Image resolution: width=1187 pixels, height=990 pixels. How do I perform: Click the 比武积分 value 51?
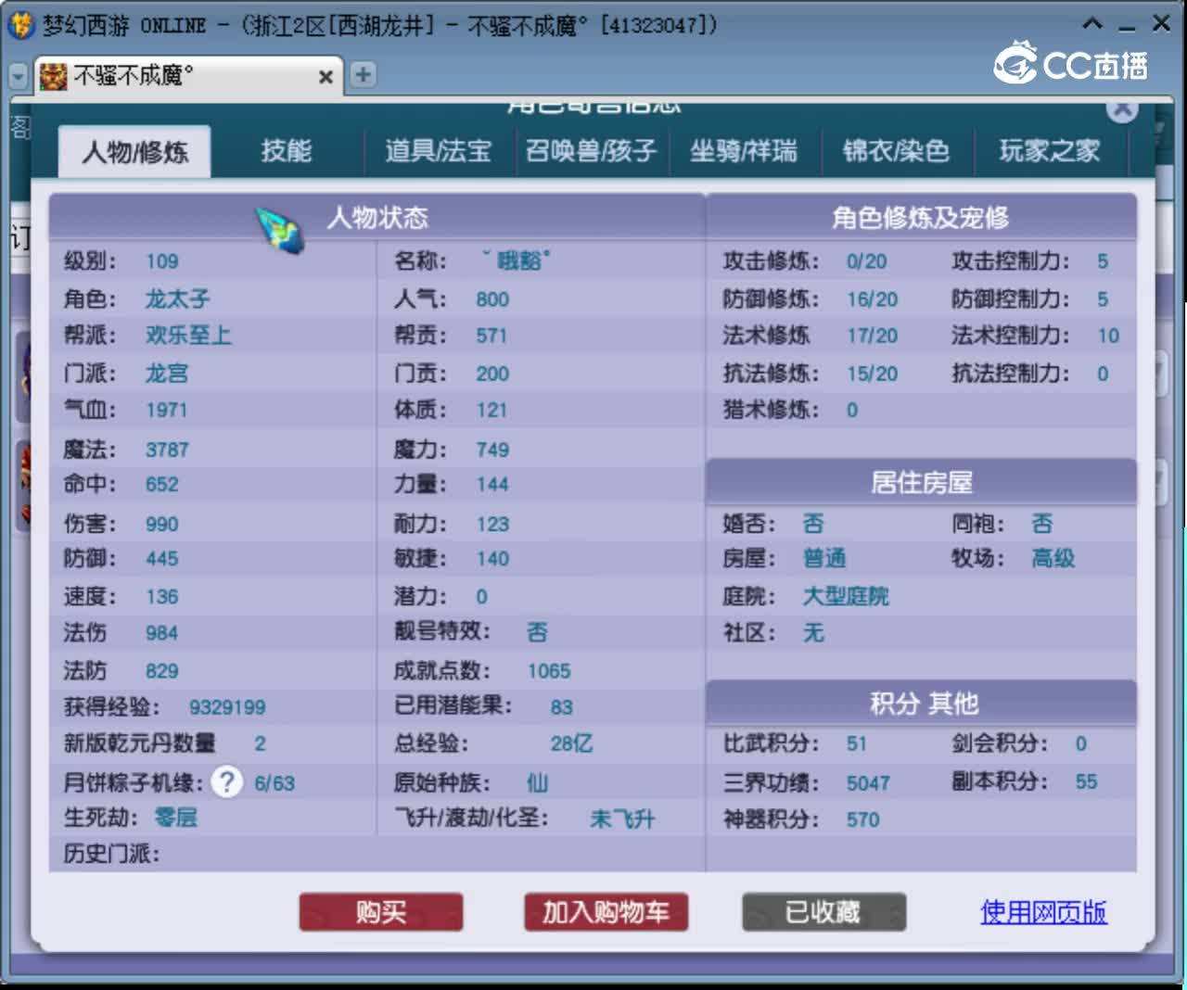pos(857,743)
